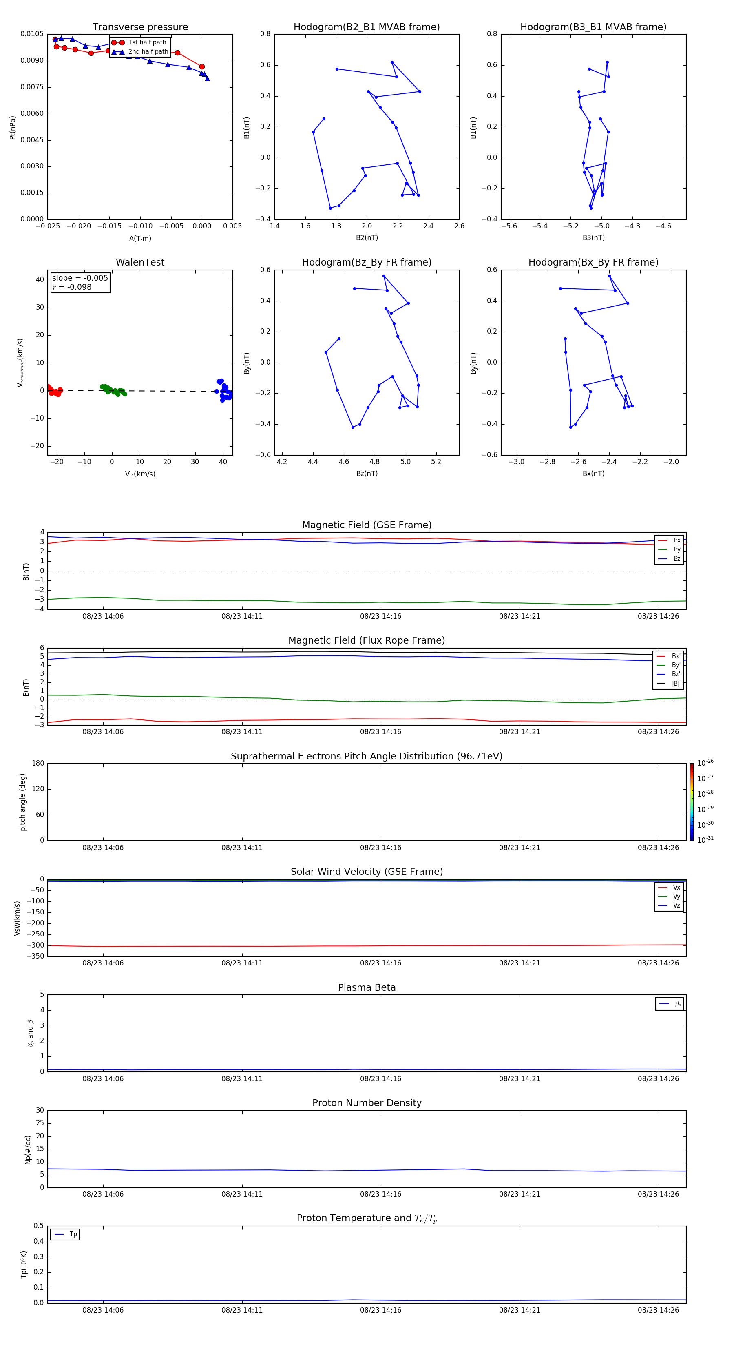The height and width of the screenshot is (1346, 734).
Task: Click the pitch angle colorbar on the right
Action: point(691,801)
